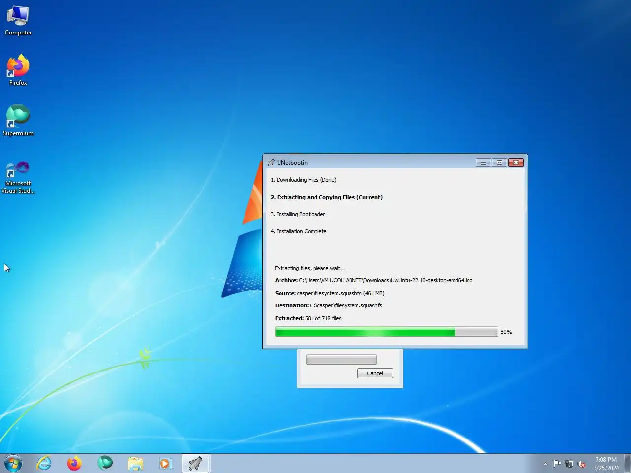Maximize the UNetbootin window
The width and height of the screenshot is (631, 473).
[499, 162]
